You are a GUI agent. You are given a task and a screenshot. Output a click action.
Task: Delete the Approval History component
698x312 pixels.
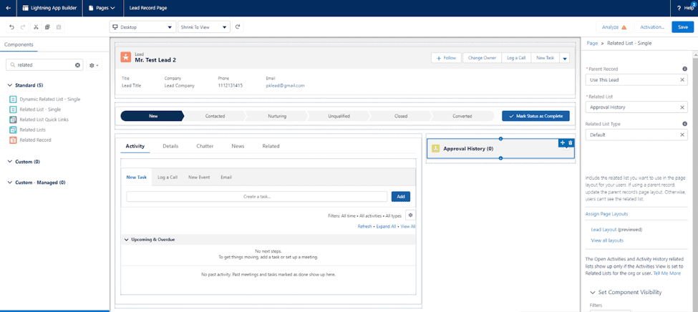pos(571,142)
